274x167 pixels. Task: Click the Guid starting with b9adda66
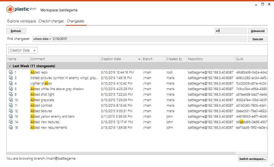tap(252, 122)
